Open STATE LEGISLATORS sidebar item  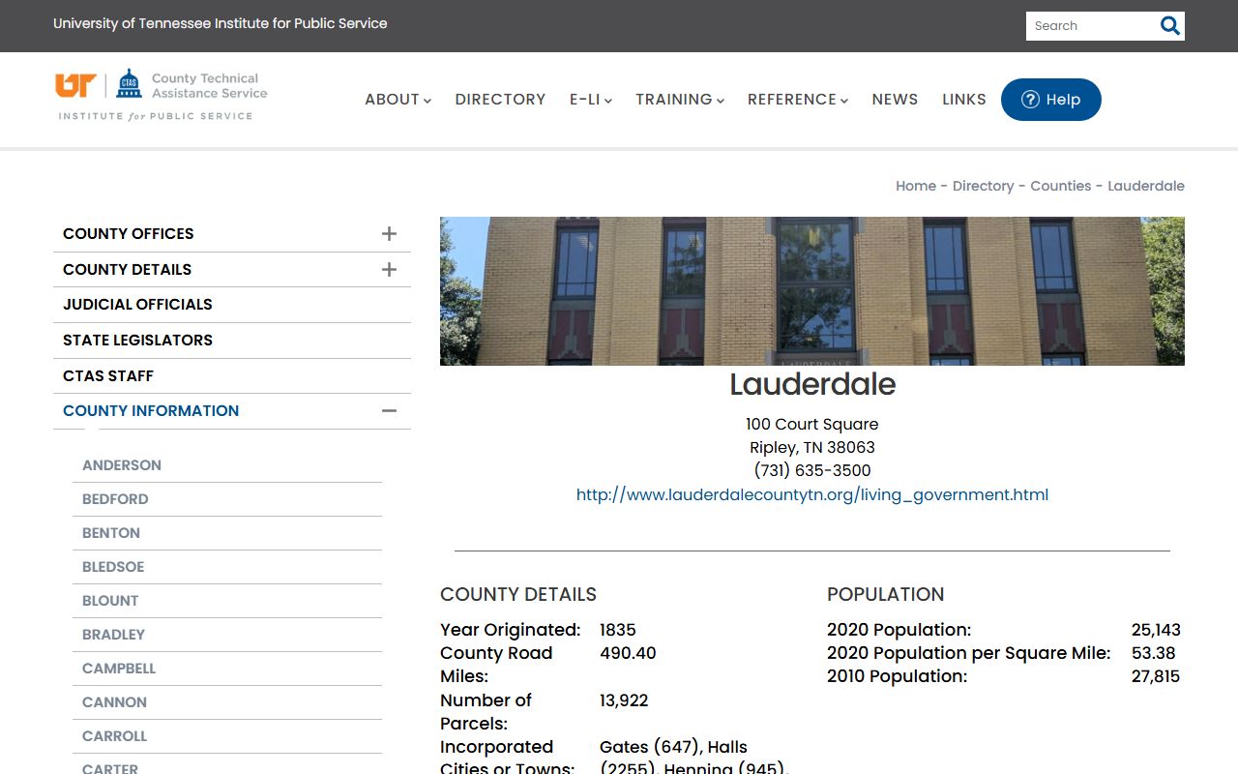point(232,341)
